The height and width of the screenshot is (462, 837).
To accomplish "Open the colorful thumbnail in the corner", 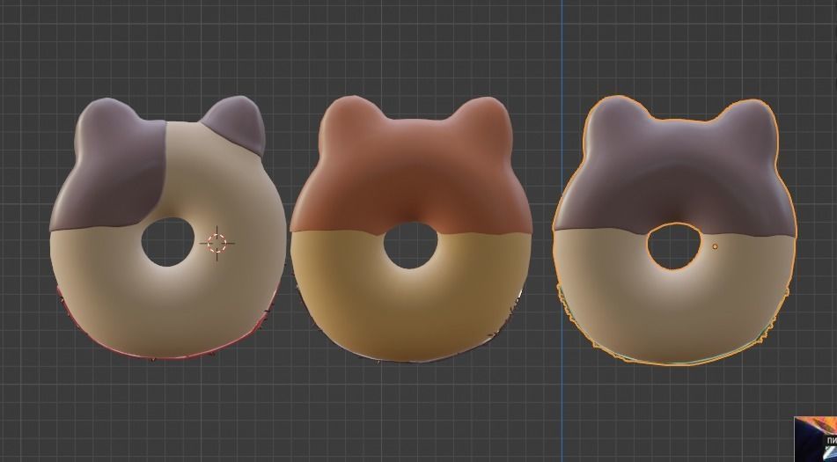I will 816,439.
